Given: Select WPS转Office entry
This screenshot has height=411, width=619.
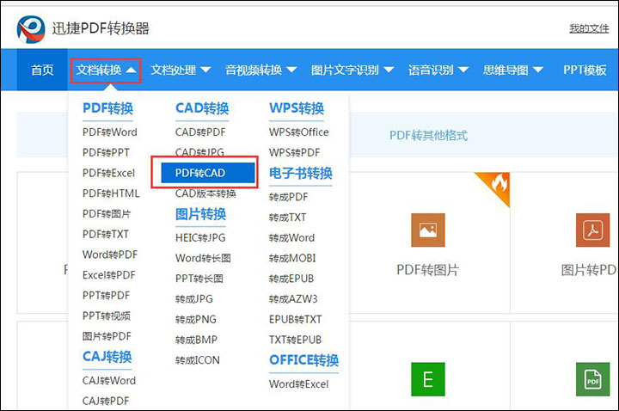Looking at the screenshot, I should tap(298, 132).
